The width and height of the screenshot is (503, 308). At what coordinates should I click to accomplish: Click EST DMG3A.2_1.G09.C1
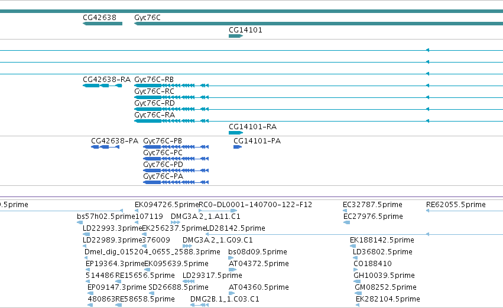tap(218, 240)
